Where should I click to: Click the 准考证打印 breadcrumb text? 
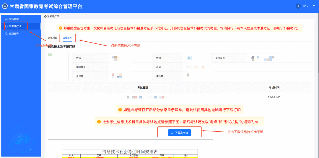click(53, 17)
